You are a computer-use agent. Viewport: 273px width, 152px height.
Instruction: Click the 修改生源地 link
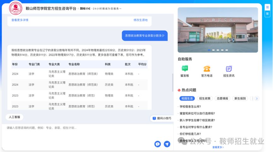140,20
